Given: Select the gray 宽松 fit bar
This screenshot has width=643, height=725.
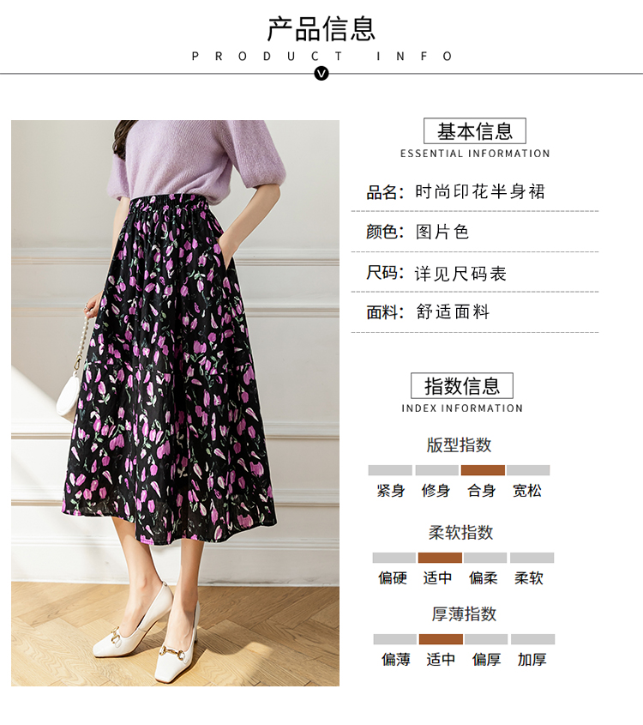Looking at the screenshot, I should point(528,470).
